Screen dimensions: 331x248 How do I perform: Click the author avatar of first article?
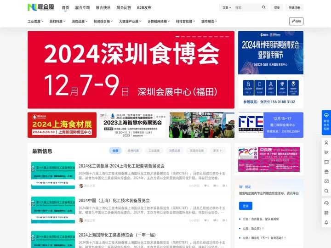(x=81, y=186)
